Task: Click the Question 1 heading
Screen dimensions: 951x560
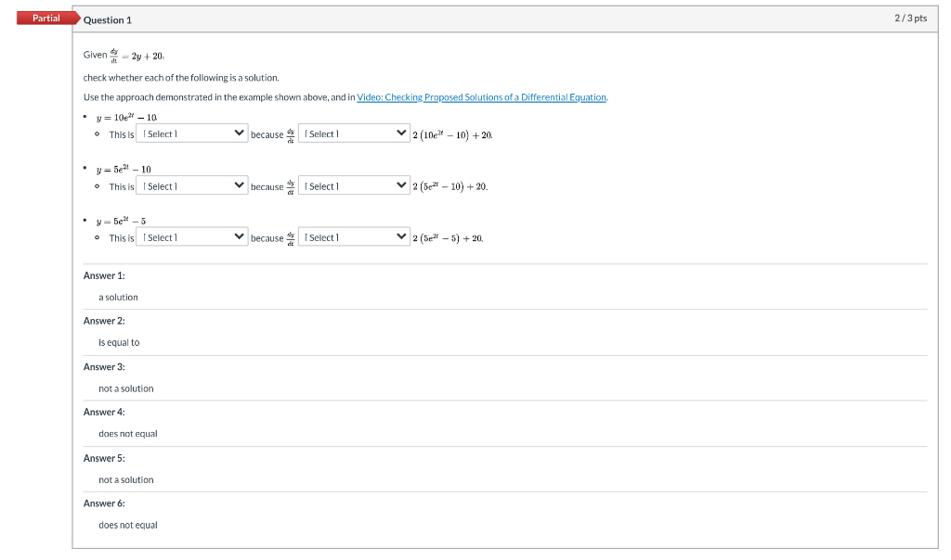Action: [108, 20]
